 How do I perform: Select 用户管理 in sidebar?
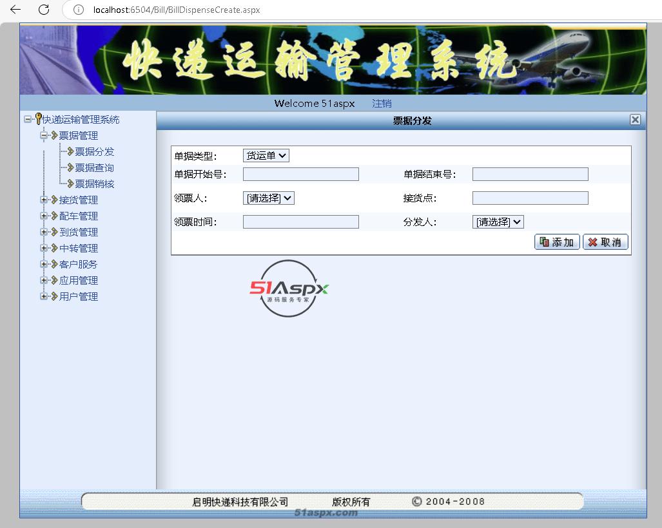79,296
